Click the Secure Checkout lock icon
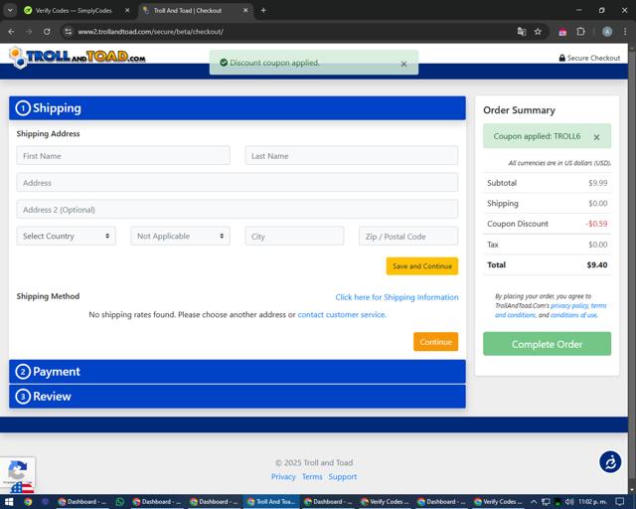The width and height of the screenshot is (636, 509). click(561, 58)
